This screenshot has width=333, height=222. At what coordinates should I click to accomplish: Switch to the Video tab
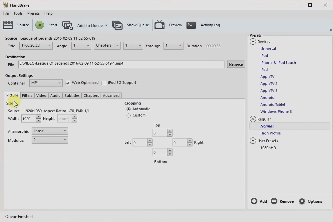[41, 96]
